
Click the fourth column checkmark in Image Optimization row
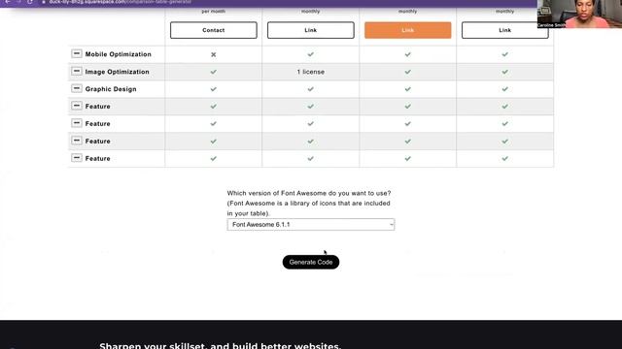click(505, 72)
